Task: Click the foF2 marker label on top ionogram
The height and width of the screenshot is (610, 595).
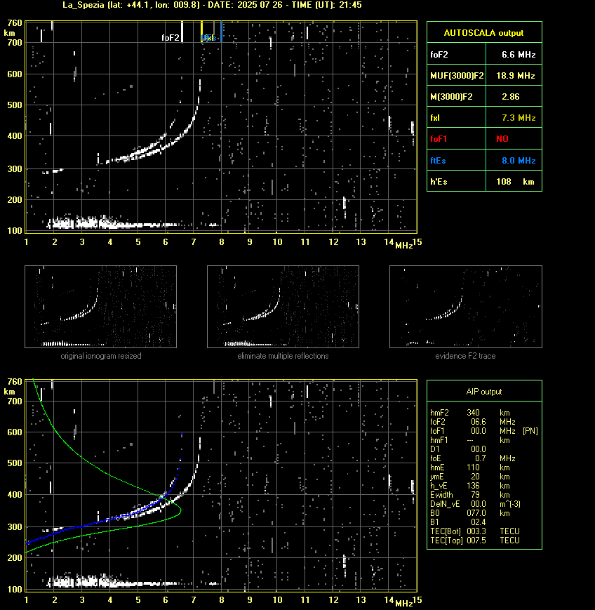Action: pos(171,38)
